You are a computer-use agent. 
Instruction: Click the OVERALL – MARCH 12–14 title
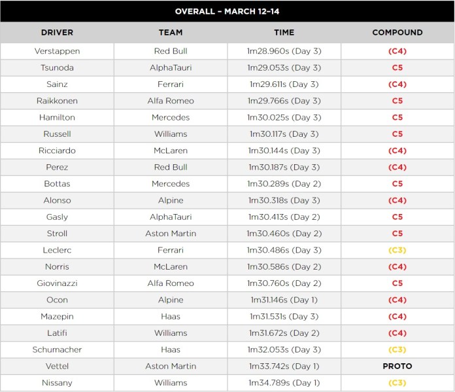coord(227,11)
